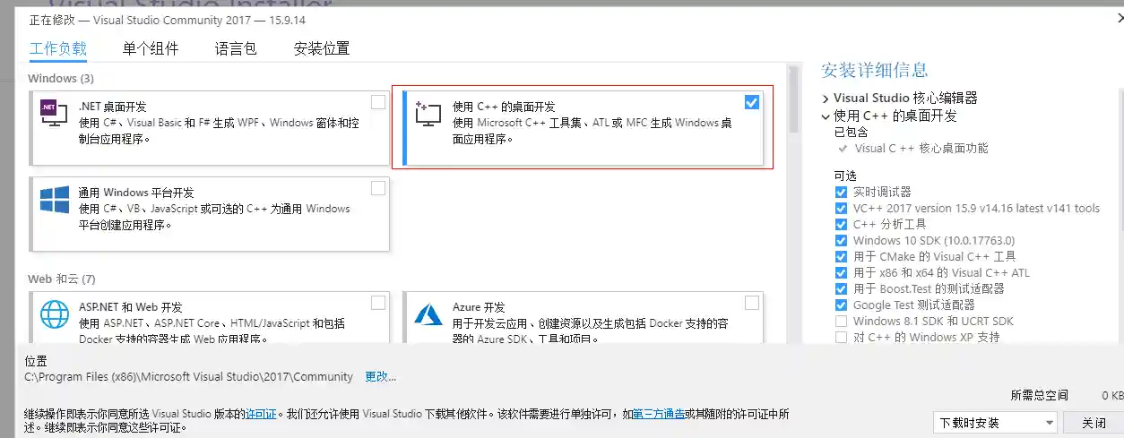Viewport: 1124px width, 438px height.
Task: Click the Azure 开发 card title
Action: click(479, 307)
